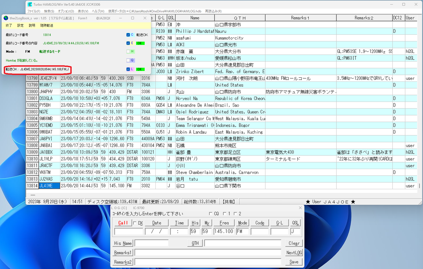Click the His button in LOG window

pyautogui.click(x=195, y=223)
